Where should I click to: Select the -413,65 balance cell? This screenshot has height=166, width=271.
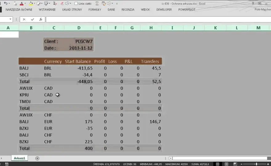79,68
